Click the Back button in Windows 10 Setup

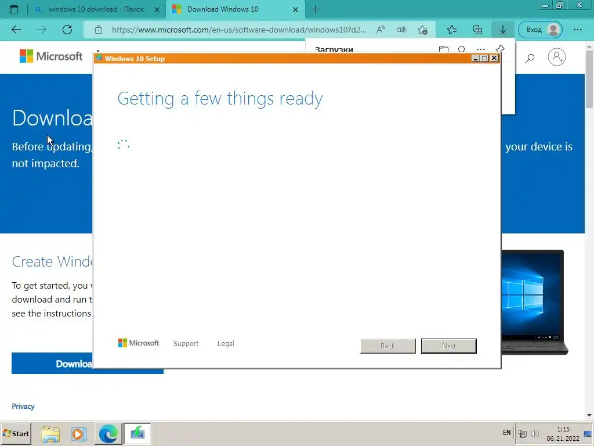click(388, 346)
